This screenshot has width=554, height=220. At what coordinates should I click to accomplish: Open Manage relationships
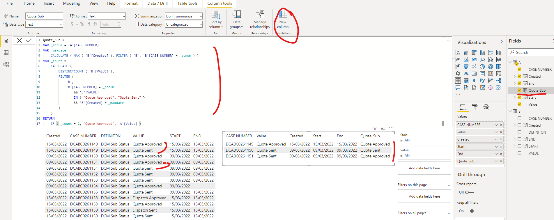[260, 19]
